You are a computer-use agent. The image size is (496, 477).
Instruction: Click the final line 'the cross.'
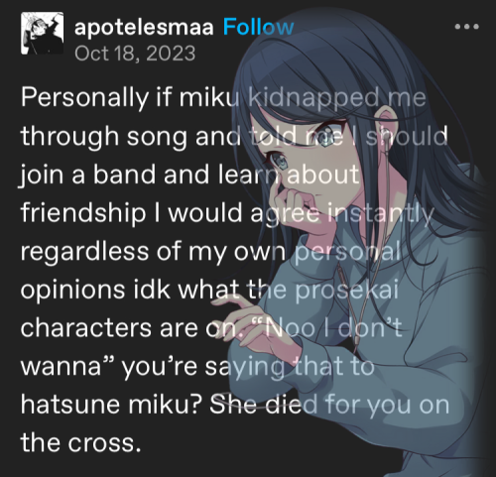pos(81,443)
